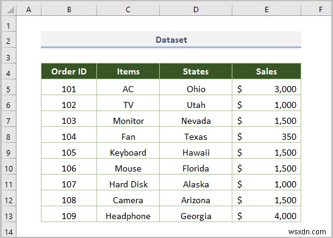The height and width of the screenshot is (238, 333).
Task: Select sales cell in Hawaii row
Action: point(267,151)
